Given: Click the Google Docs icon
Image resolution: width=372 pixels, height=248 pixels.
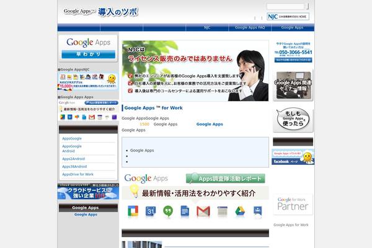Looking at the screenshot, I should (x=185, y=211).
